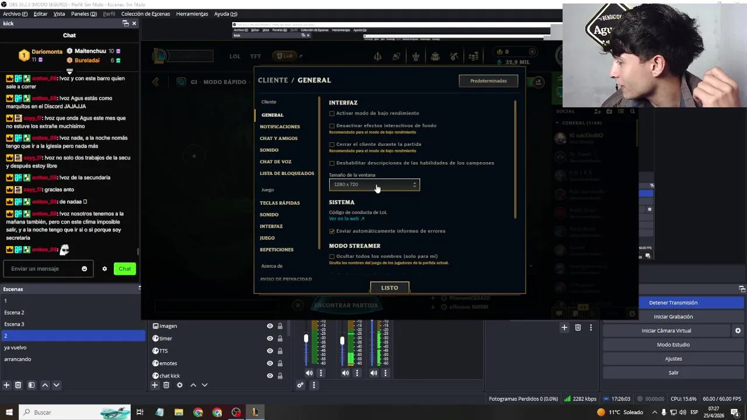Open emoji picker in chat message box
The height and width of the screenshot is (420, 747).
pos(84,269)
